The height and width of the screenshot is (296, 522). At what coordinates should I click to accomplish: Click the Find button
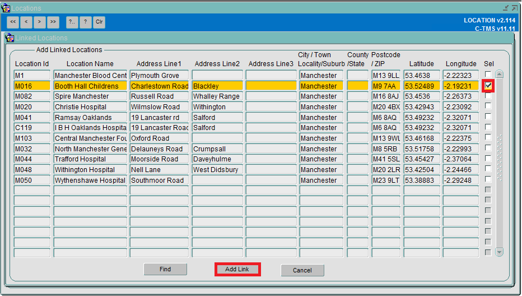tap(165, 269)
